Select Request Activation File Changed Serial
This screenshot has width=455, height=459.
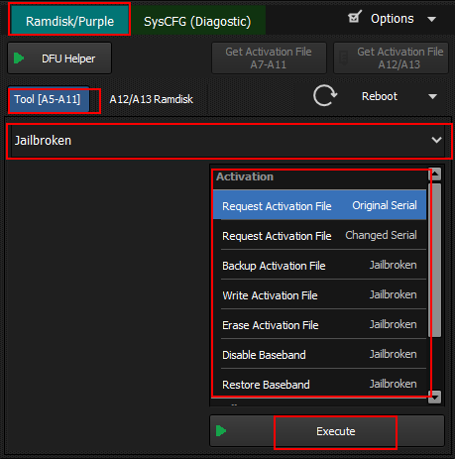(319, 235)
